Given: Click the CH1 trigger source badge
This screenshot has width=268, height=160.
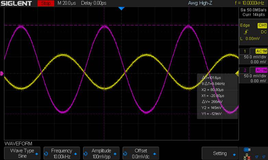Looking at the screenshot, I should pos(262,26).
